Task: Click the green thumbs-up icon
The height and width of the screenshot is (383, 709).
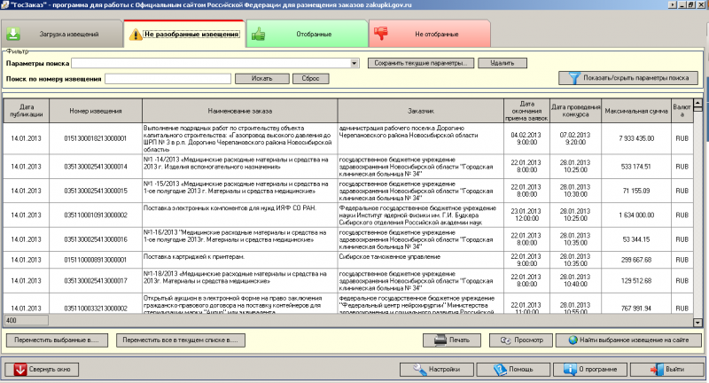Action: 258,34
